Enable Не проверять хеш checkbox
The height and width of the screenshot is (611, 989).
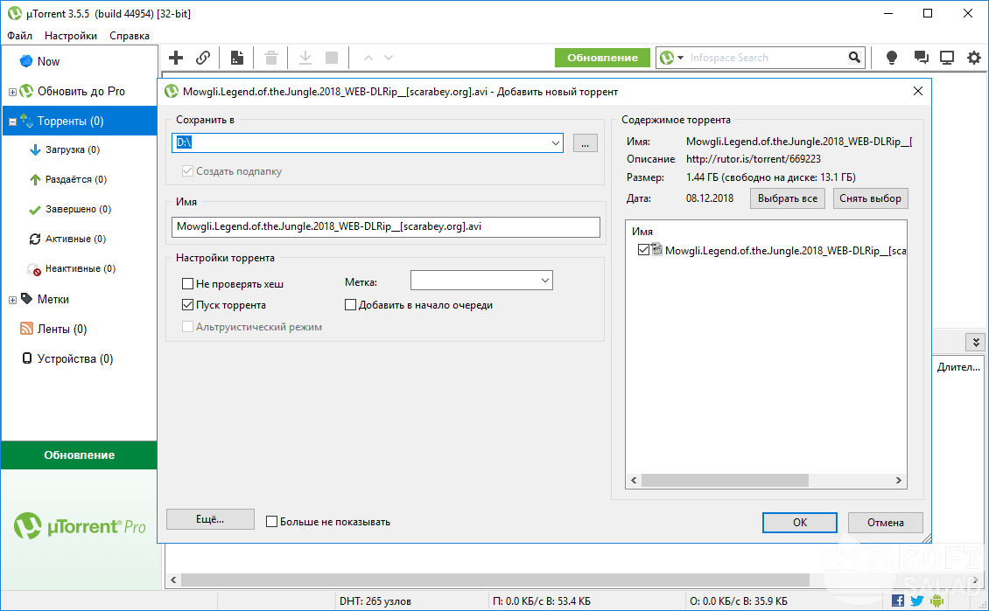187,283
